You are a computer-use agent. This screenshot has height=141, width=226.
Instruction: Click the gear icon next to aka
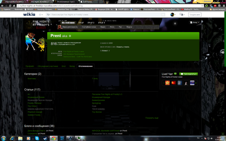70,36
